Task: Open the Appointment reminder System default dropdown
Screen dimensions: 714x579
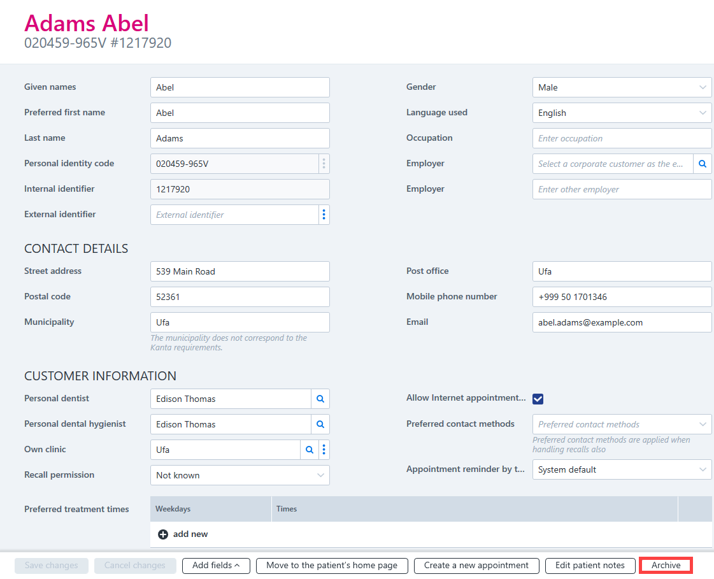Action: (622, 469)
